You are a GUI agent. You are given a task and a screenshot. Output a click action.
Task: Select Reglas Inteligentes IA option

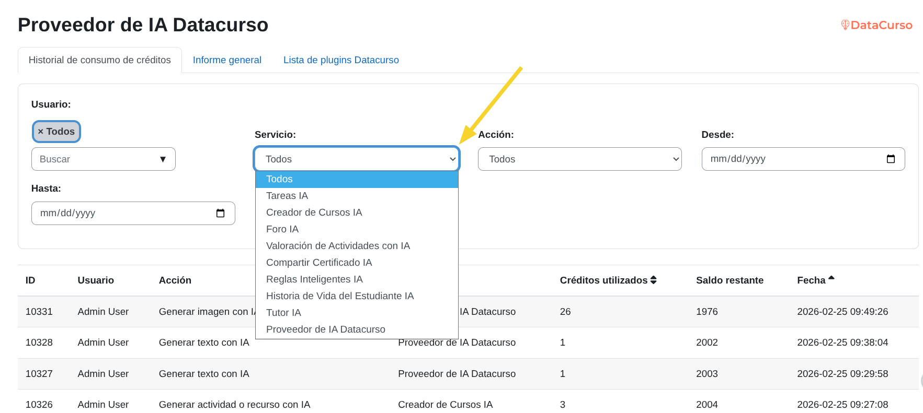[314, 279]
